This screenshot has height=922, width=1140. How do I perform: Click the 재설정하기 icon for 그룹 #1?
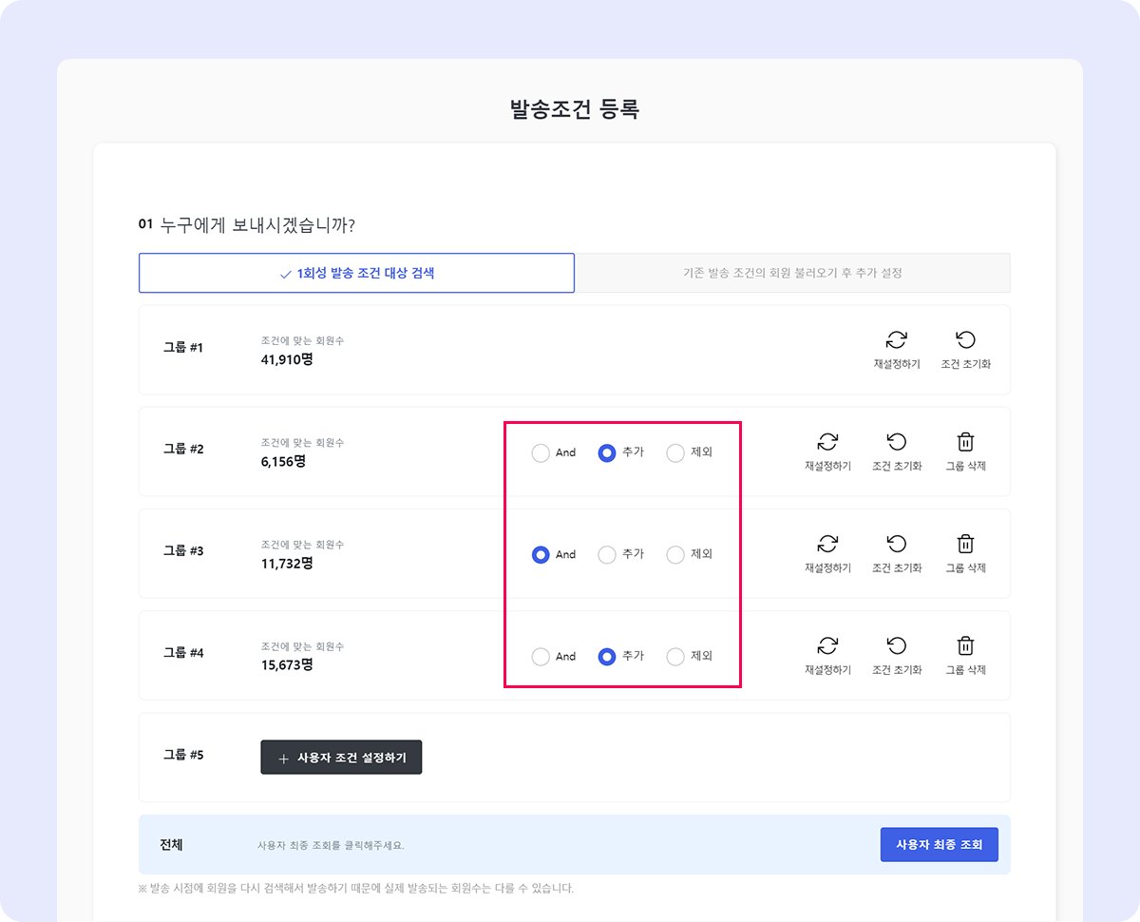click(897, 340)
